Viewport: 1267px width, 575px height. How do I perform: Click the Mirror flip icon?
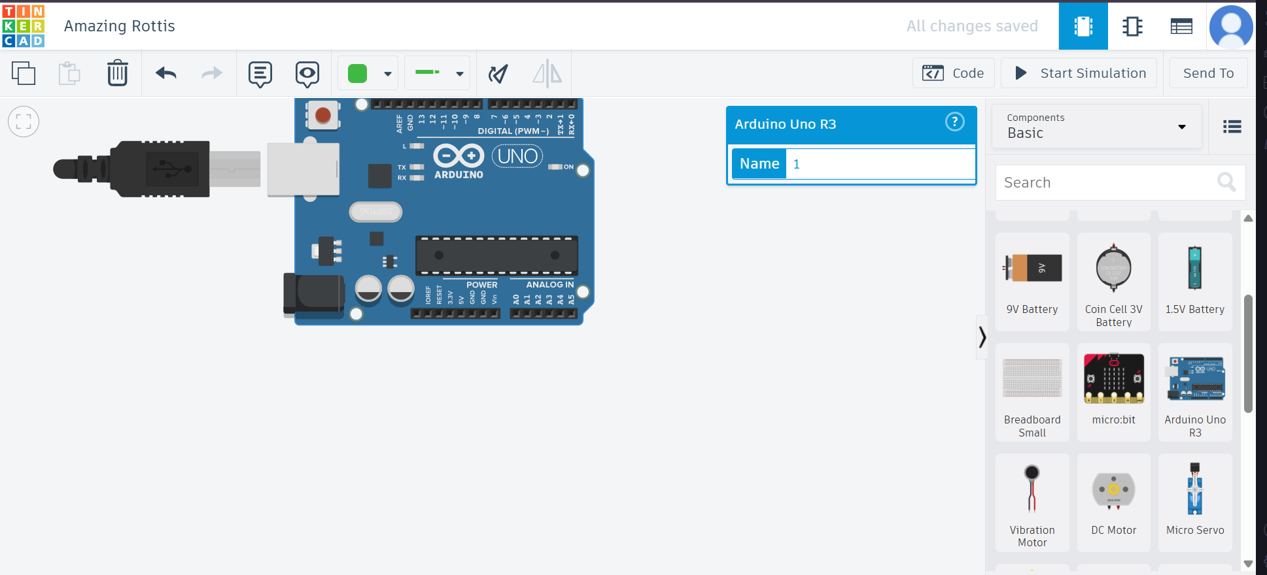point(547,73)
